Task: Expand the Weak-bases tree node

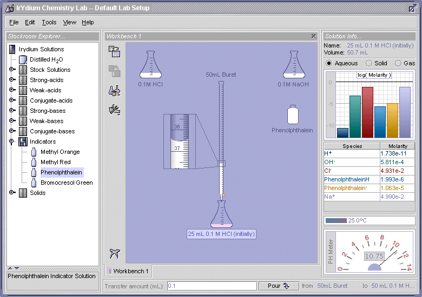Action: [x=12, y=120]
